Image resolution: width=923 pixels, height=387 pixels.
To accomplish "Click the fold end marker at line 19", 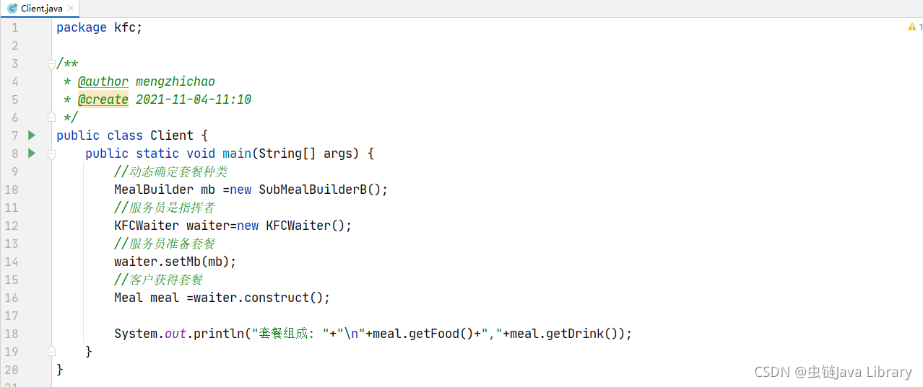I will (51, 351).
